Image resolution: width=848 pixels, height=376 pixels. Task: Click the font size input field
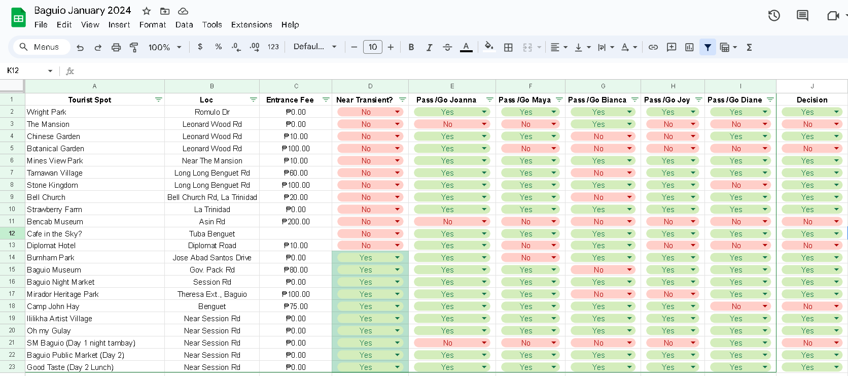coord(373,47)
